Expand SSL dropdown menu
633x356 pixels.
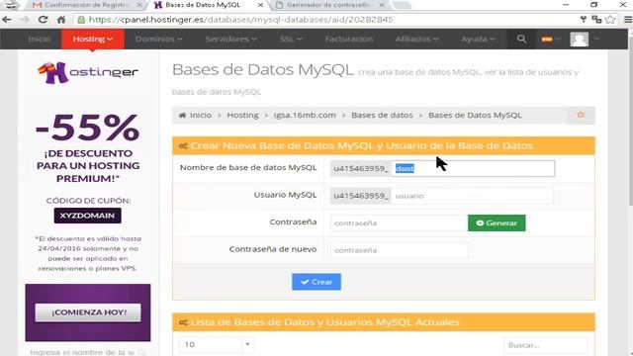[291, 40]
